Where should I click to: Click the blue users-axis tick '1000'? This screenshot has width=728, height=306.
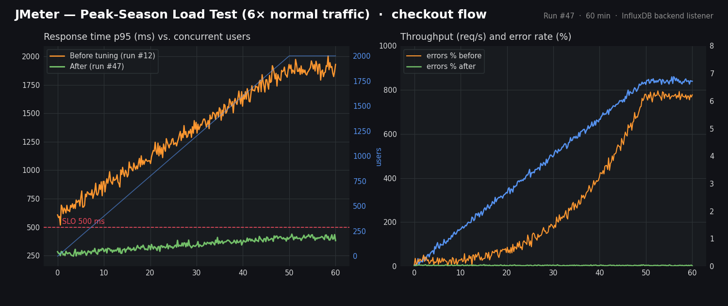362,156
